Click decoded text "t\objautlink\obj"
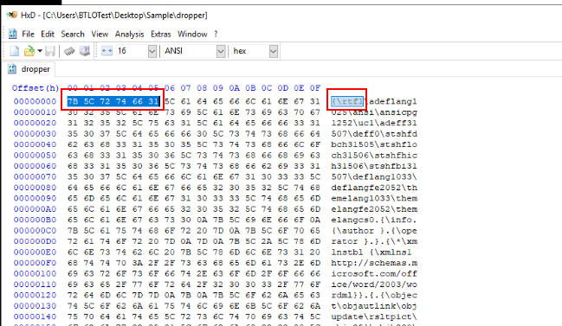 374,305
